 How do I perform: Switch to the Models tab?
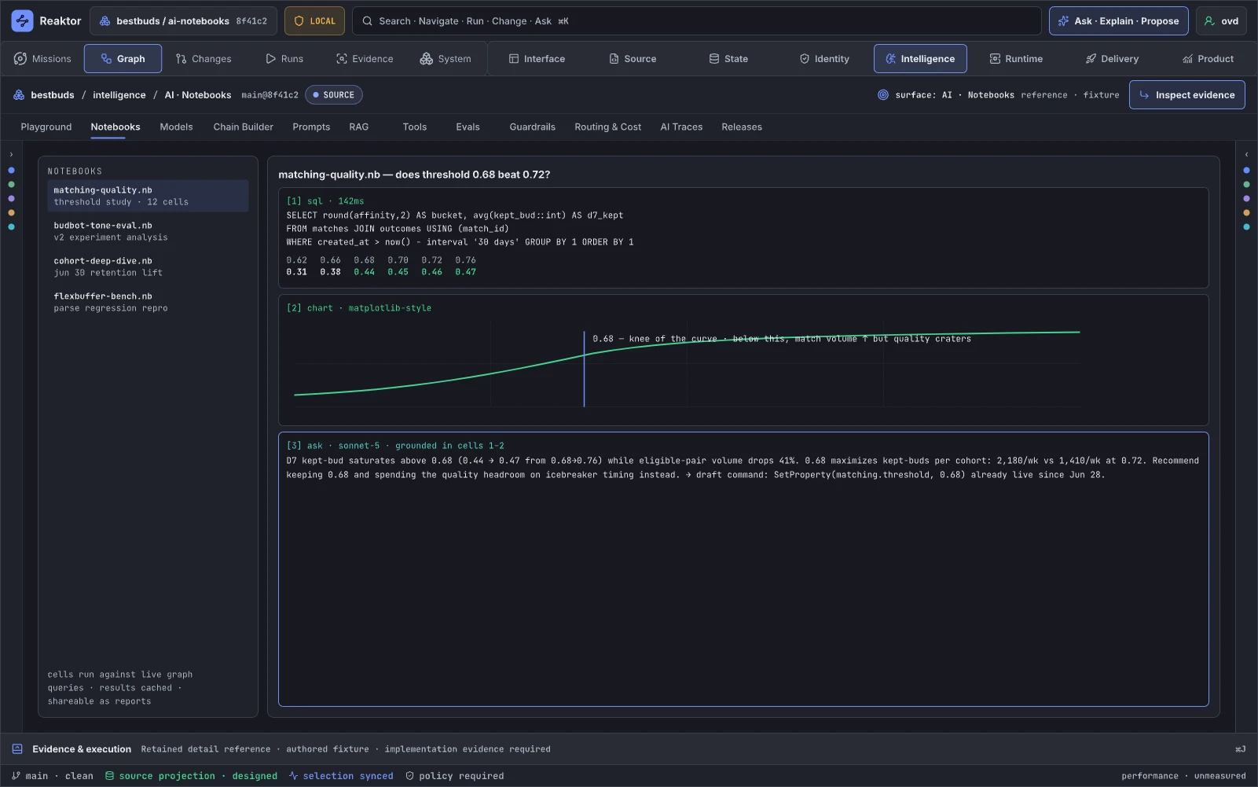(x=176, y=127)
